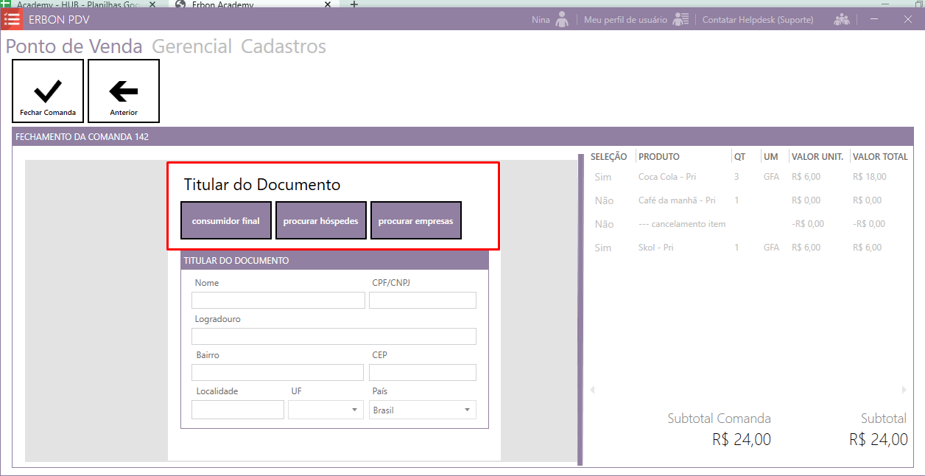Open Meu perfil de usuário icon

tap(680, 20)
